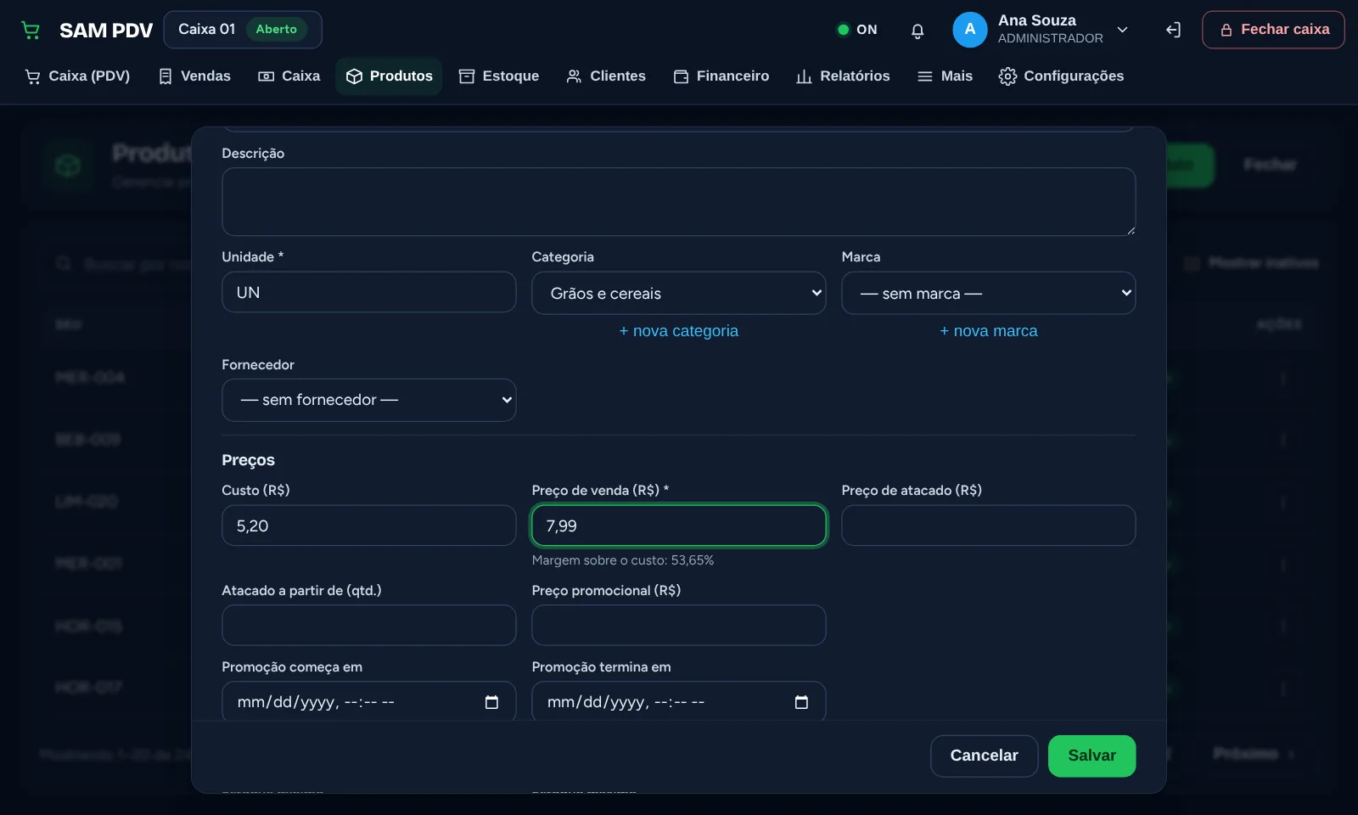Image resolution: width=1358 pixels, height=815 pixels.
Task: Open the Caixa menu item
Action: click(x=289, y=76)
